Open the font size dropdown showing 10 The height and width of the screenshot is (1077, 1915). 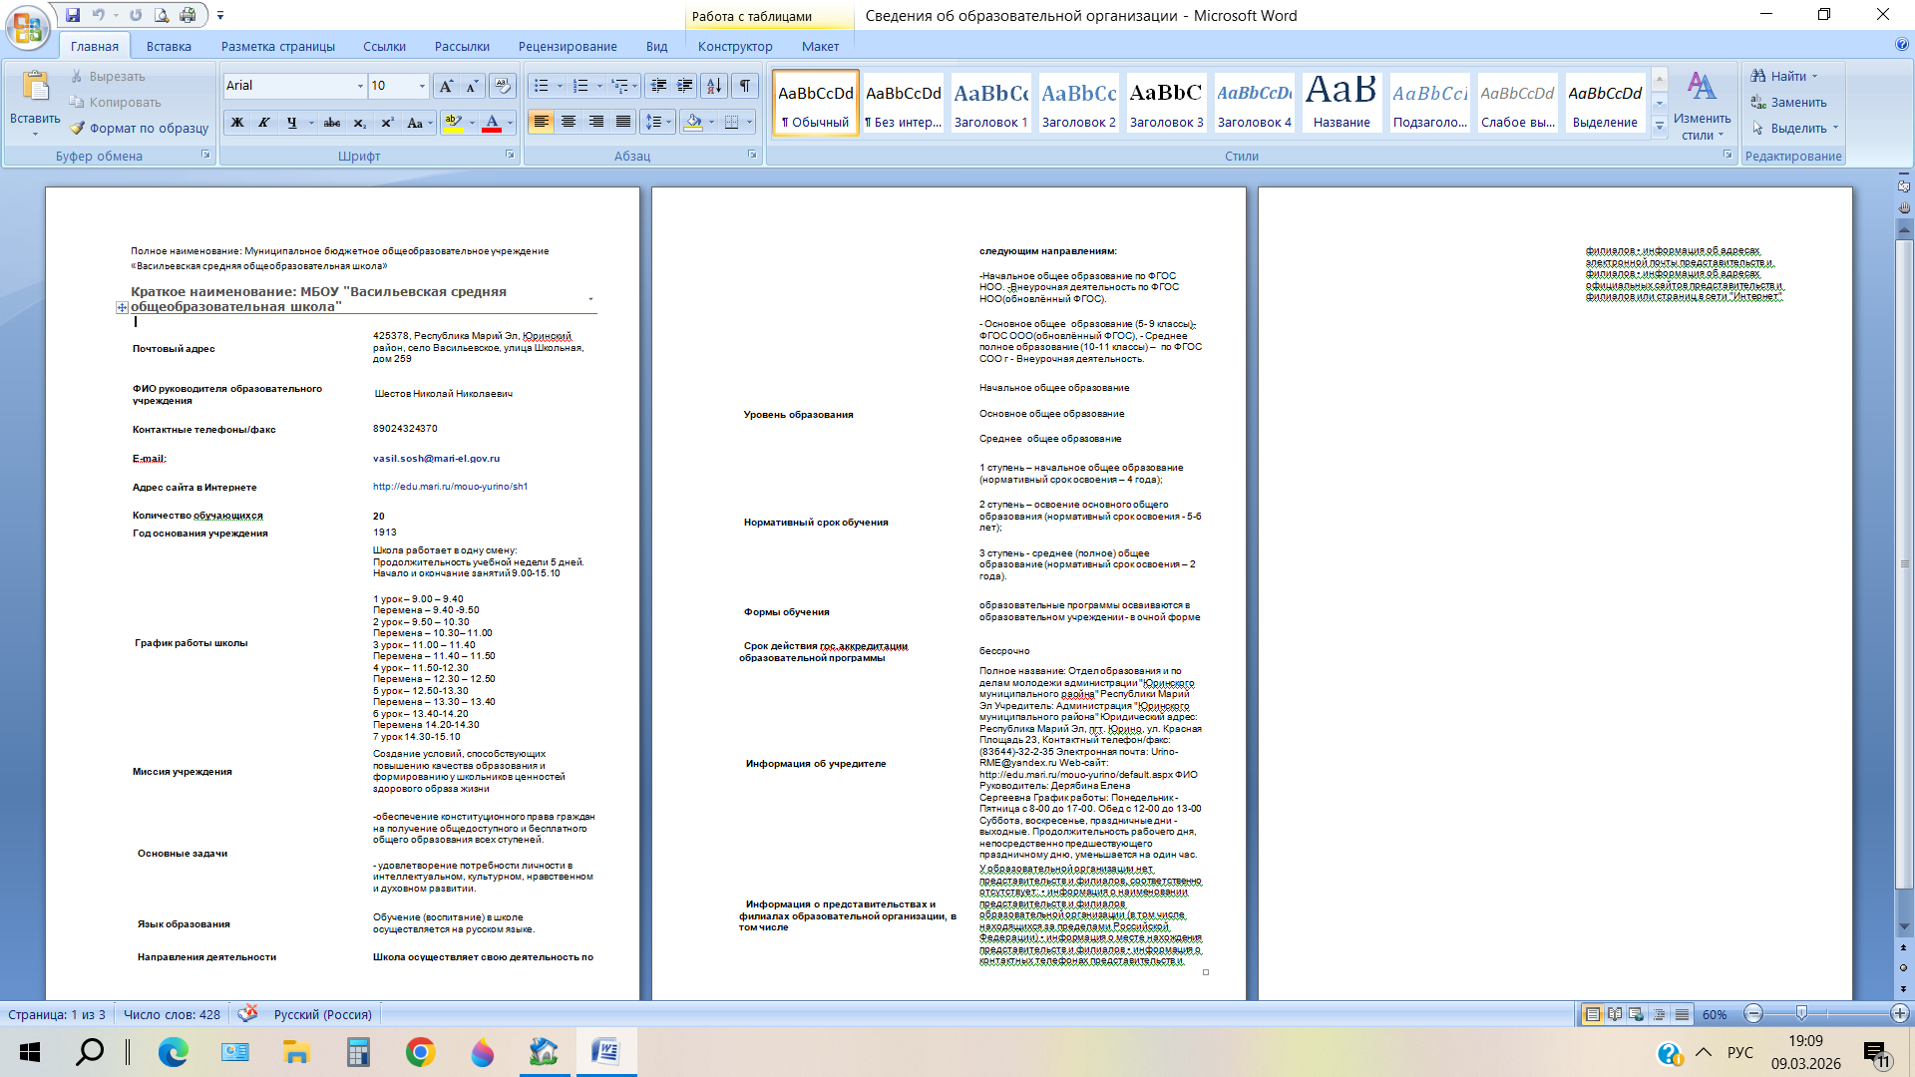tap(422, 86)
